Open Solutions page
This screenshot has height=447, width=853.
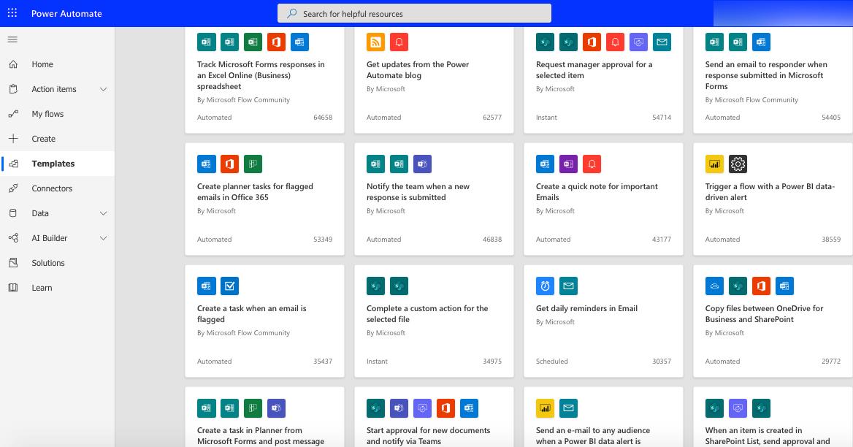tap(57, 263)
